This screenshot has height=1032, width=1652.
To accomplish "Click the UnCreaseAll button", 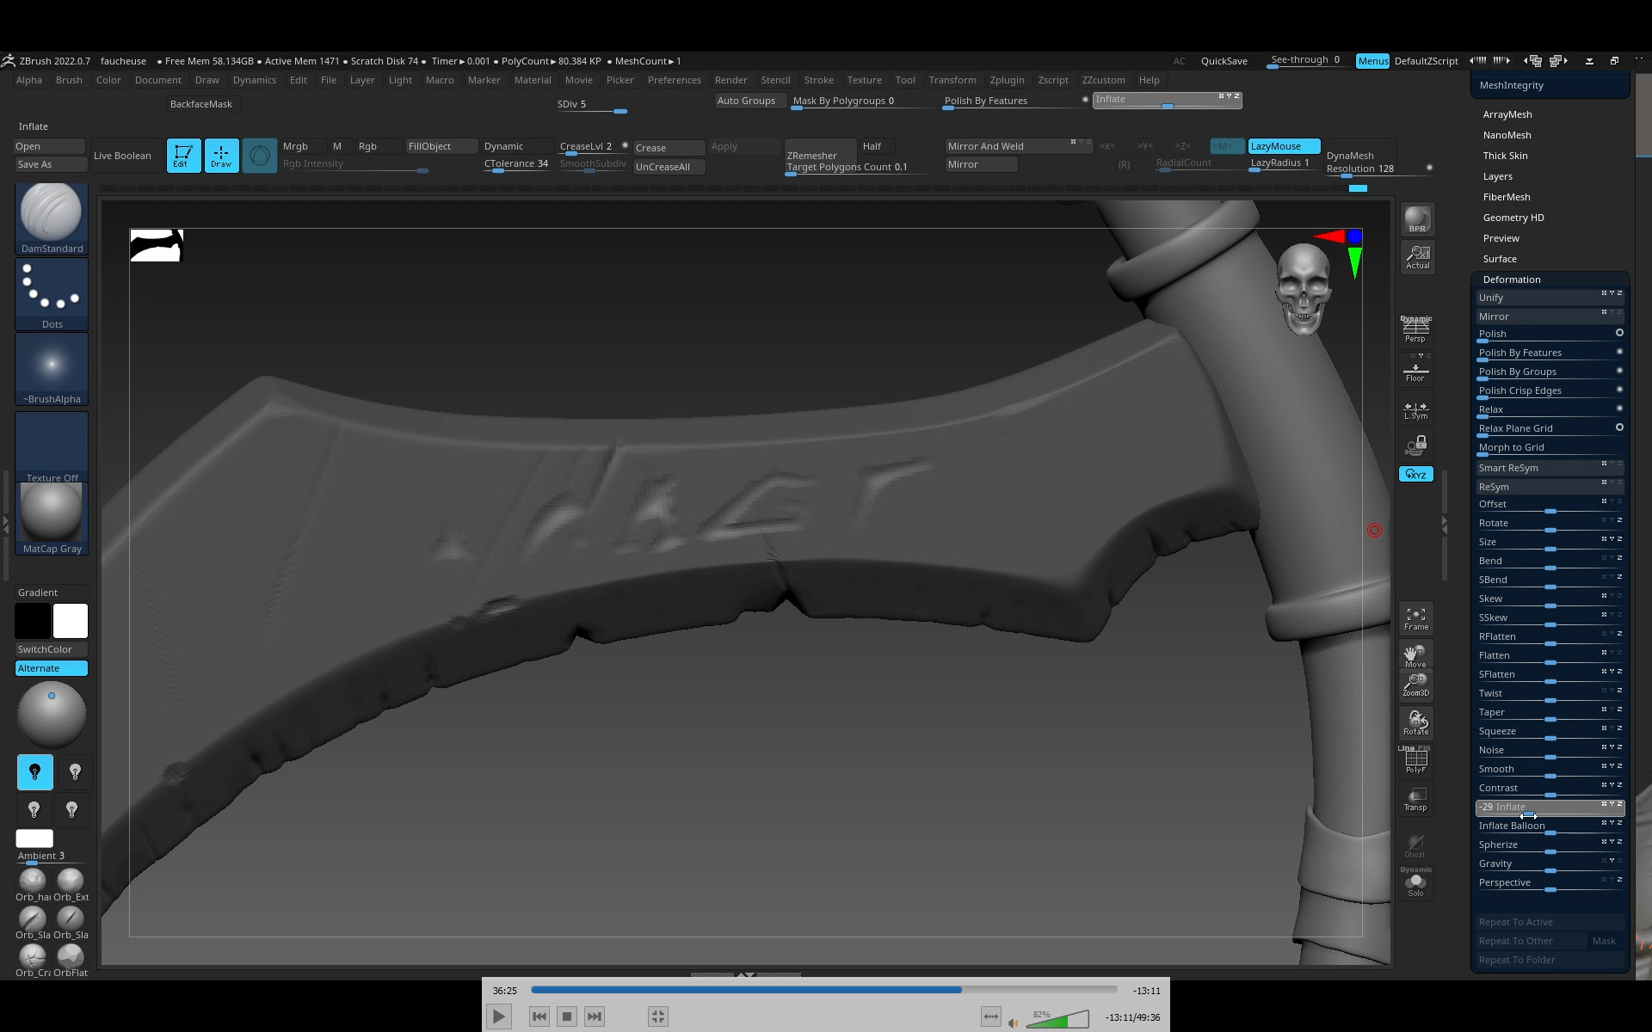I will point(669,167).
